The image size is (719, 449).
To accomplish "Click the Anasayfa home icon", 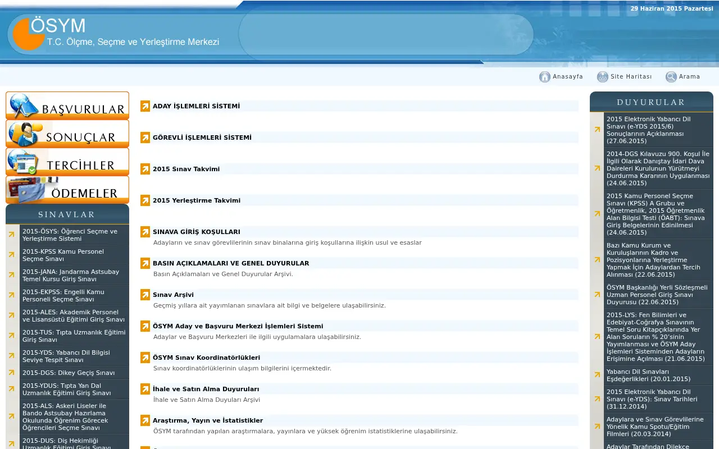I will pyautogui.click(x=545, y=77).
